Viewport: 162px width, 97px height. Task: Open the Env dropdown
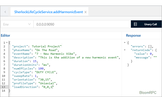(17, 24)
